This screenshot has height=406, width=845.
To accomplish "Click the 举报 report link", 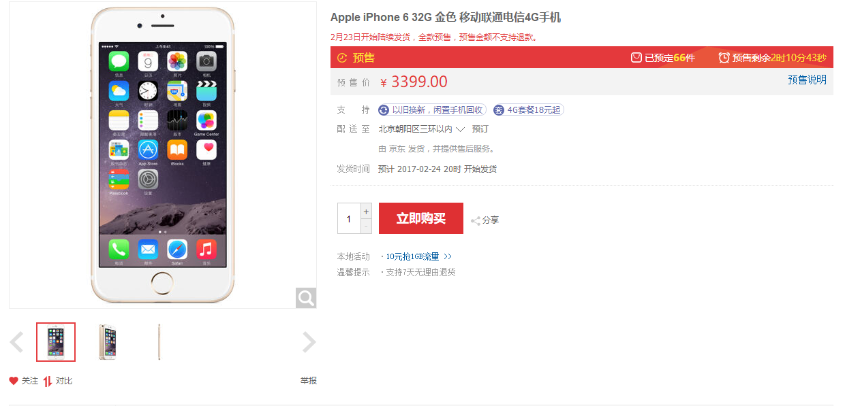I will click(x=309, y=381).
